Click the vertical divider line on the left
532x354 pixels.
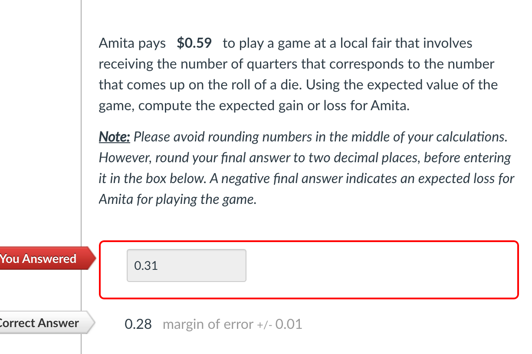click(x=82, y=174)
